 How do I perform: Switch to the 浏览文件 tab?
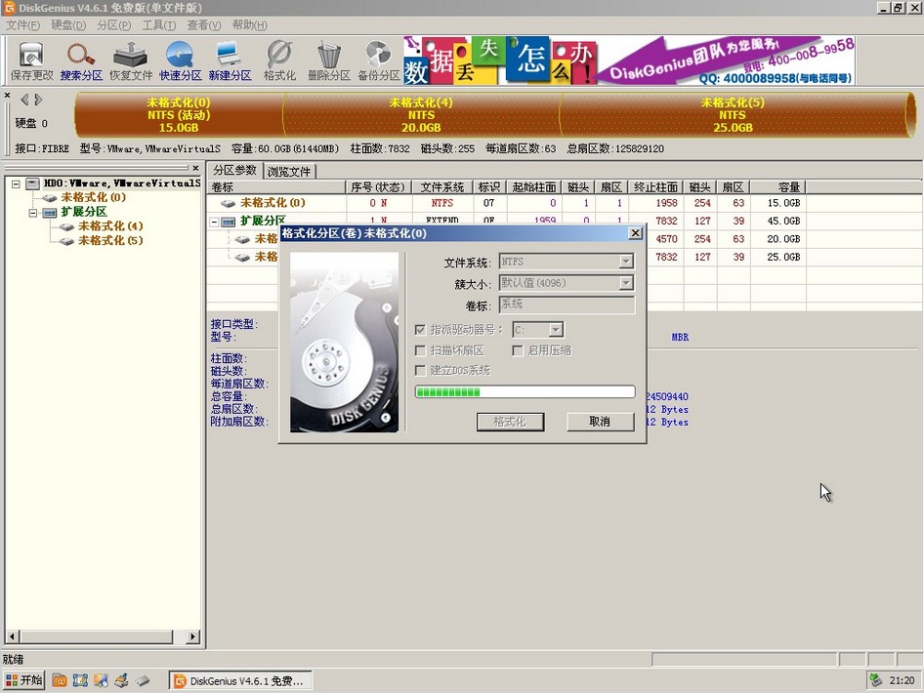tap(289, 170)
